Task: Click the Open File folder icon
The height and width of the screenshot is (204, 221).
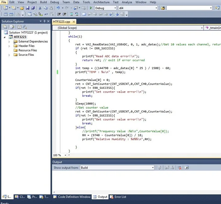Action: 22,8
